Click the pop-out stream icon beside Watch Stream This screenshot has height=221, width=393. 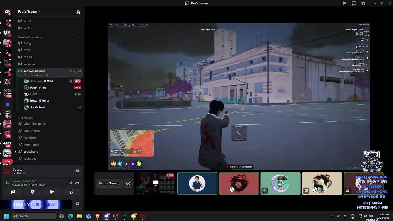128,183
